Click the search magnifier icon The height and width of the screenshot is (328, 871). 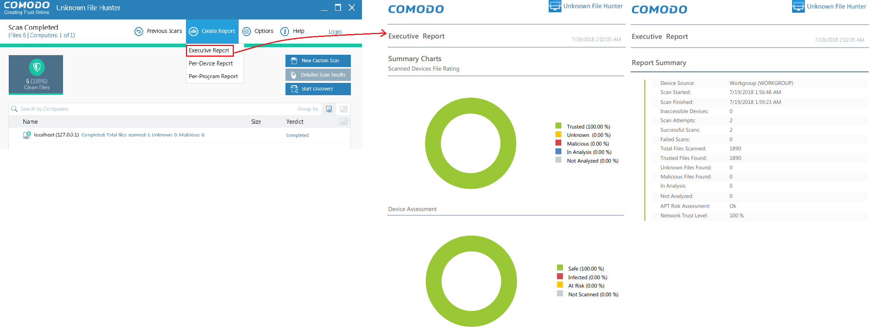coord(14,109)
